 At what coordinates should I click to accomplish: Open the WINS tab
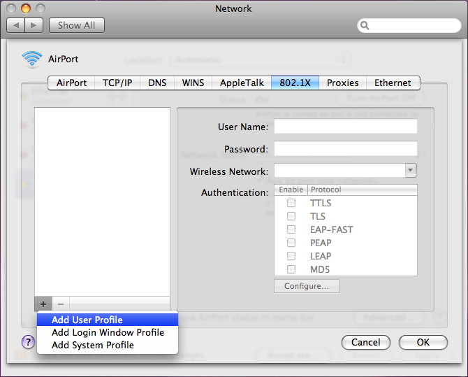click(x=193, y=83)
